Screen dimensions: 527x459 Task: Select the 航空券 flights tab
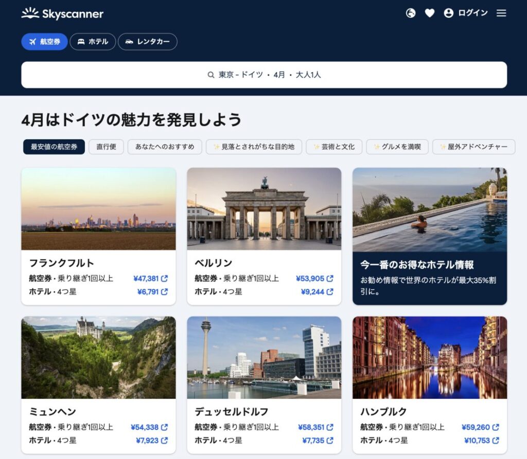[x=44, y=42]
